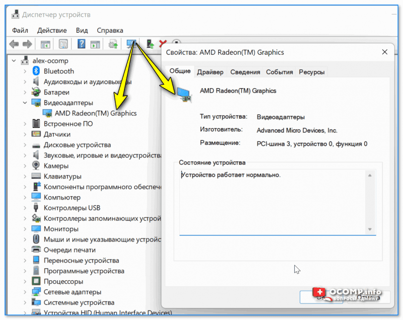Click the alex-ocomp computer icon

pos(25,60)
